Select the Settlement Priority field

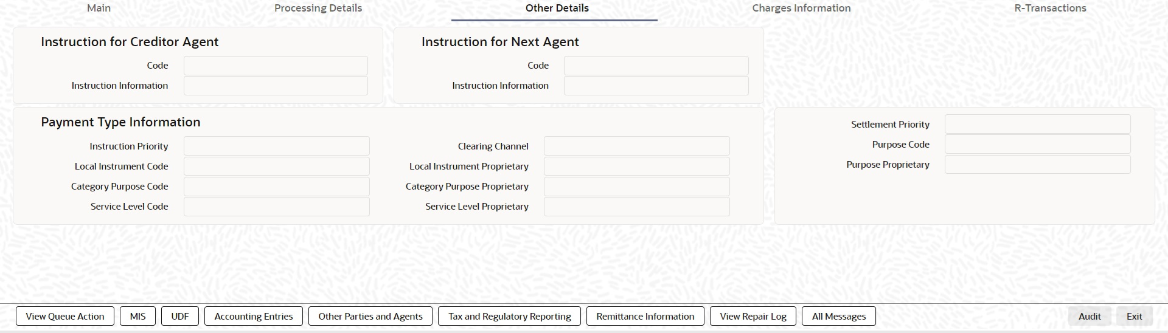coord(1037,125)
